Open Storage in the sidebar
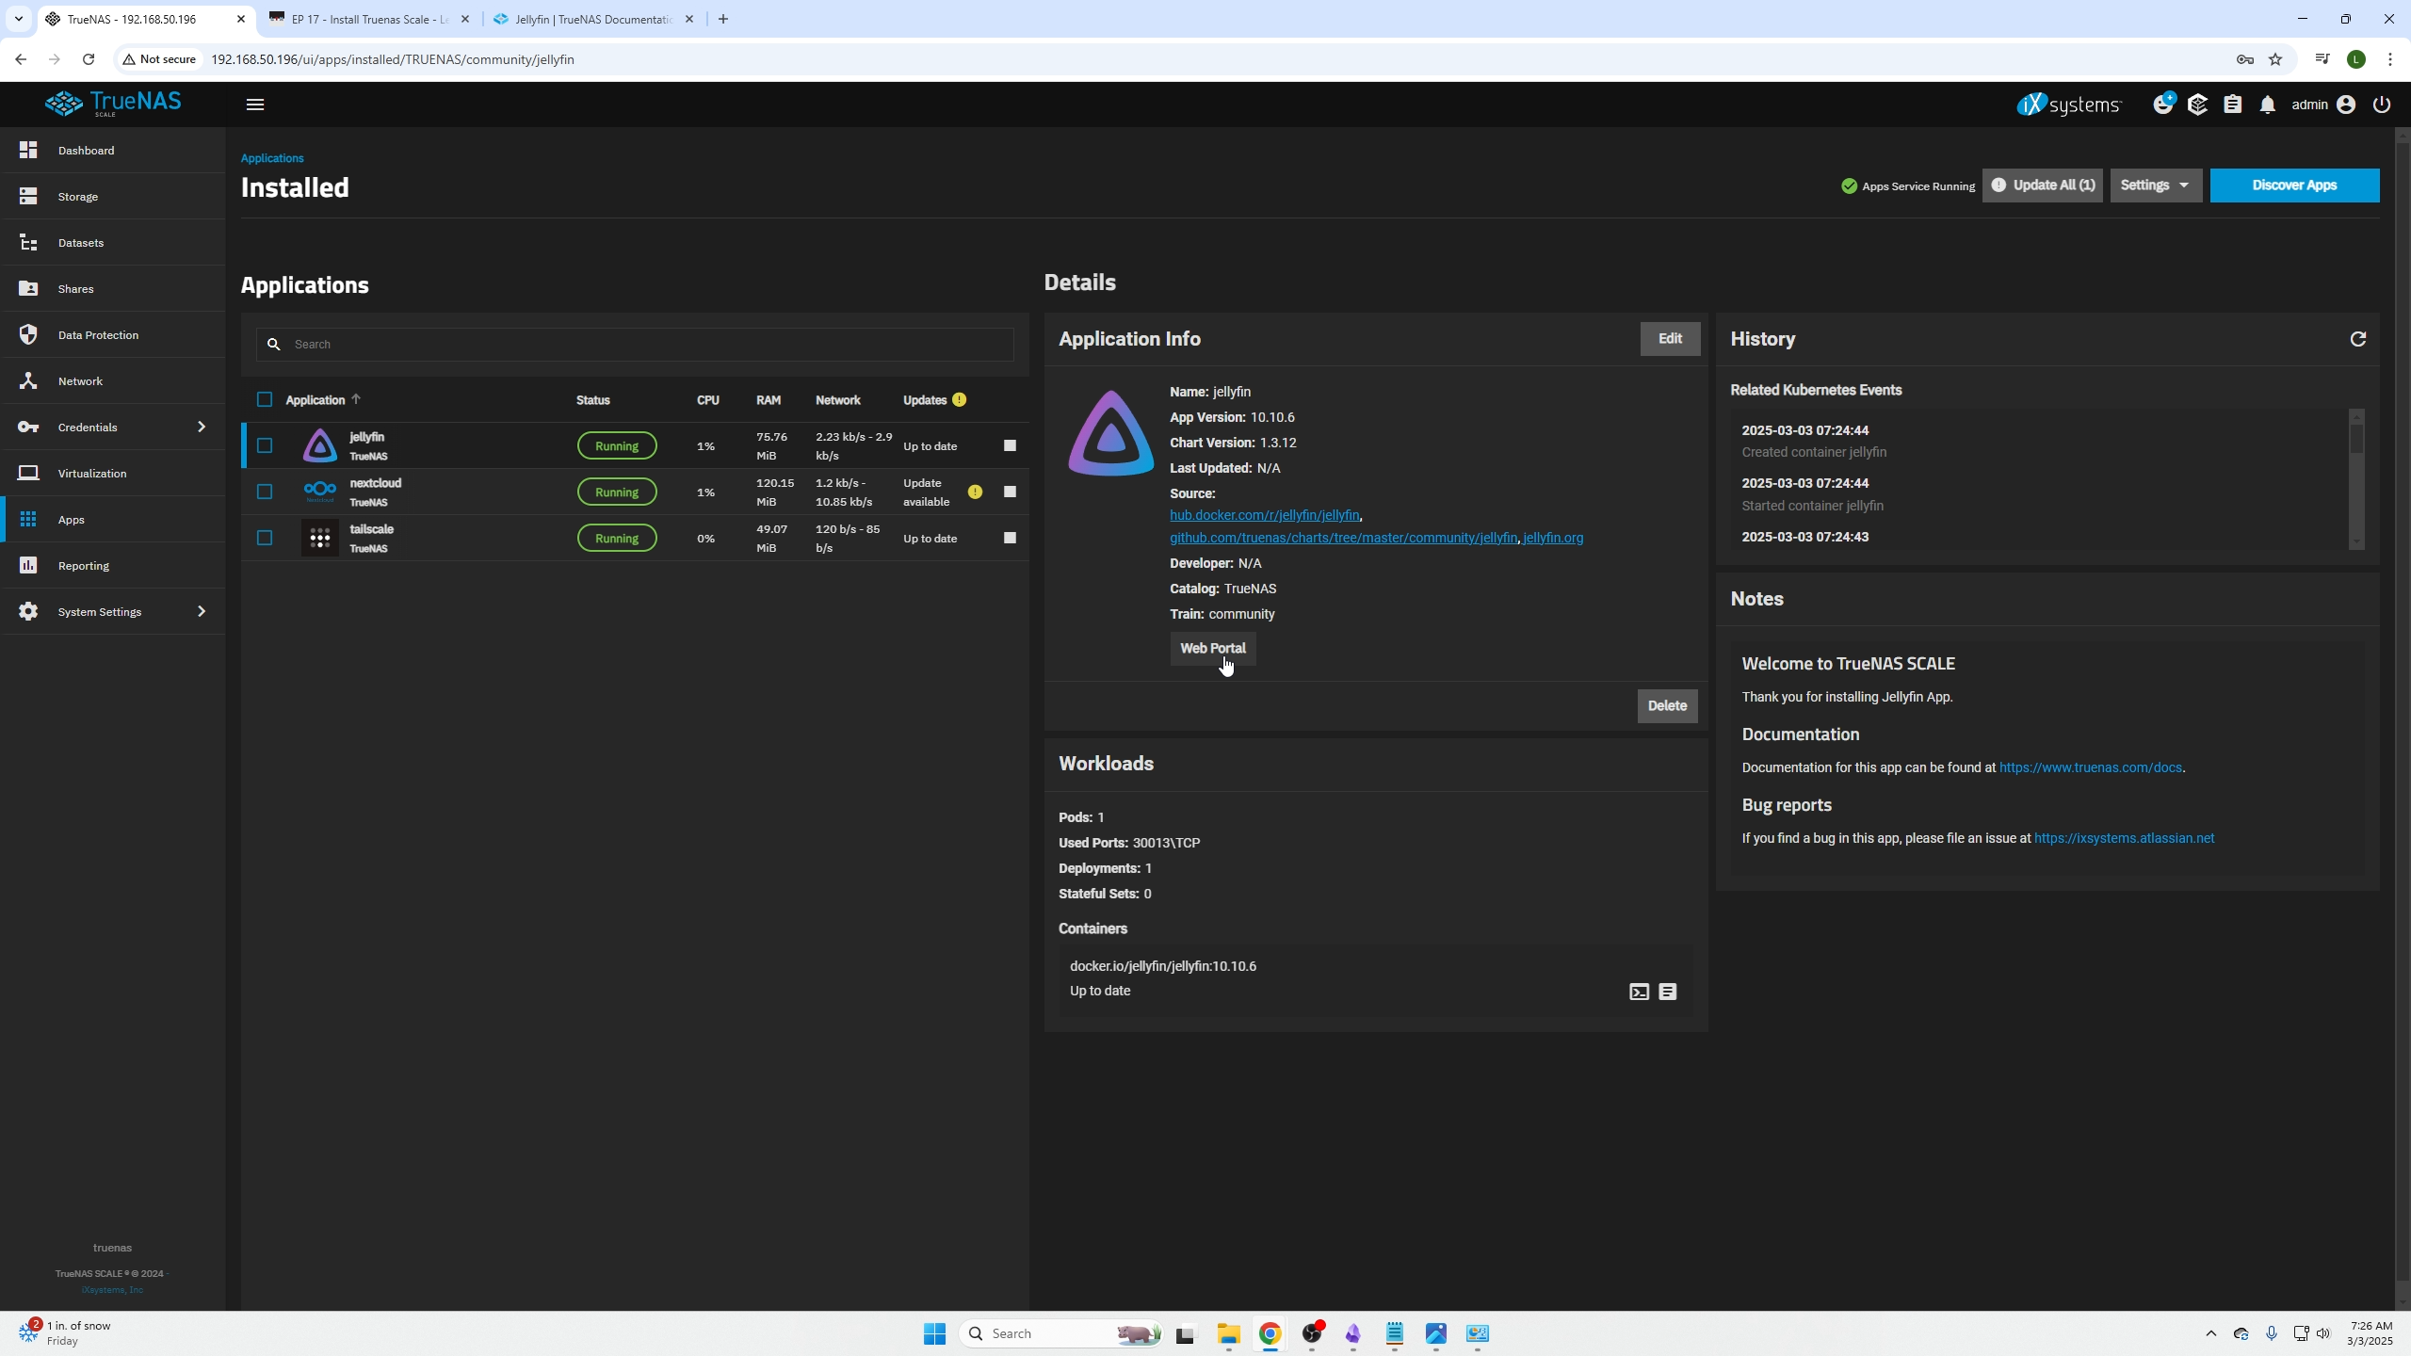The height and width of the screenshot is (1356, 2411). click(113, 197)
